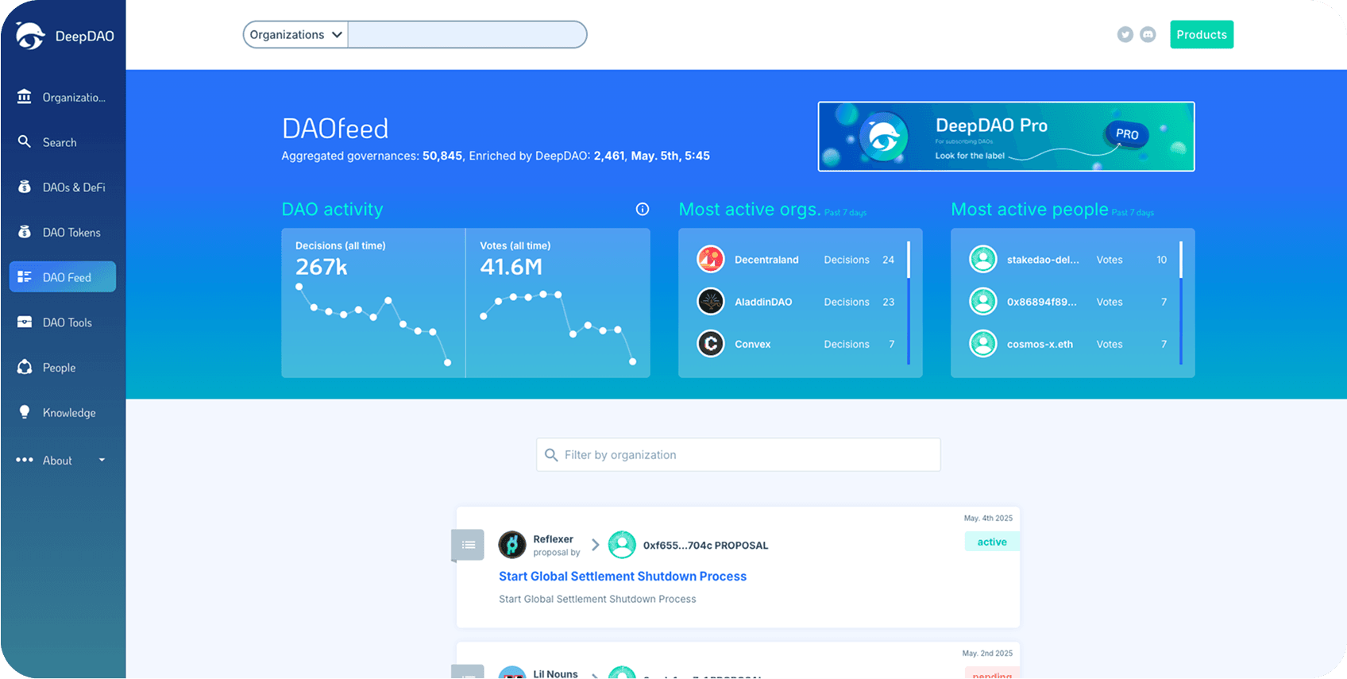Click the People icon in sidebar
This screenshot has width=1347, height=679.
click(25, 367)
